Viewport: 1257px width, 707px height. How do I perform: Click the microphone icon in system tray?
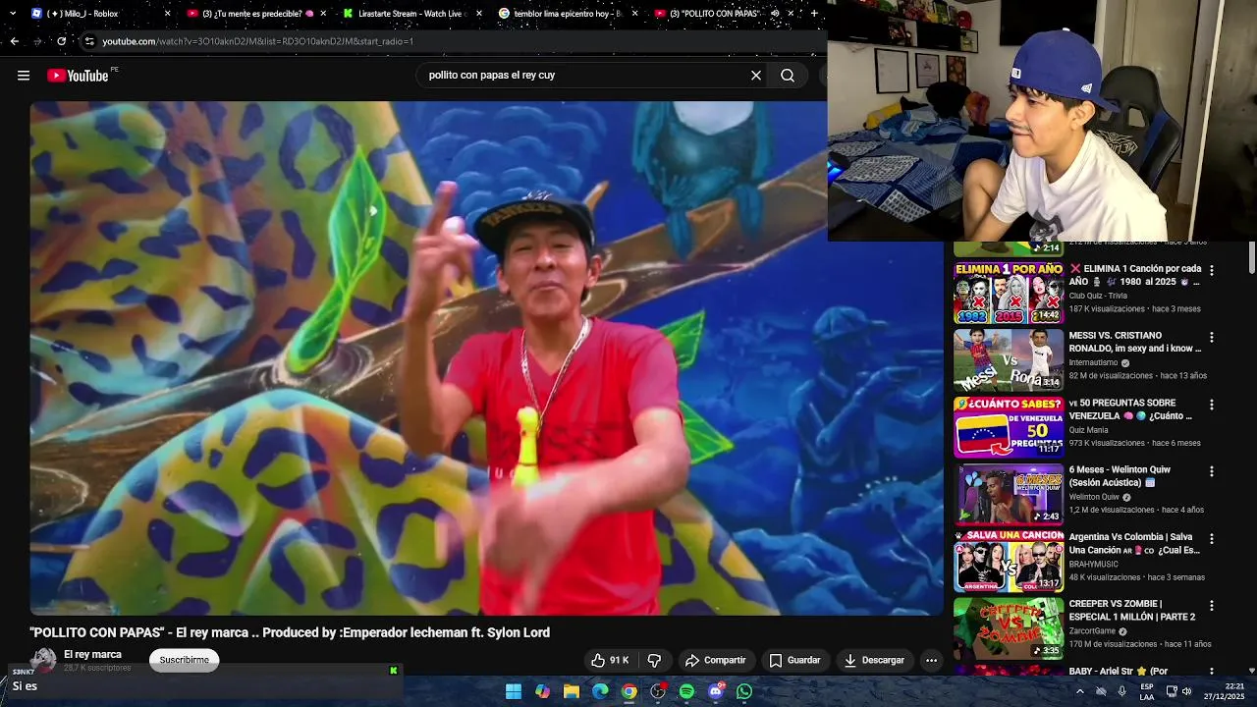pyautogui.click(x=1121, y=691)
